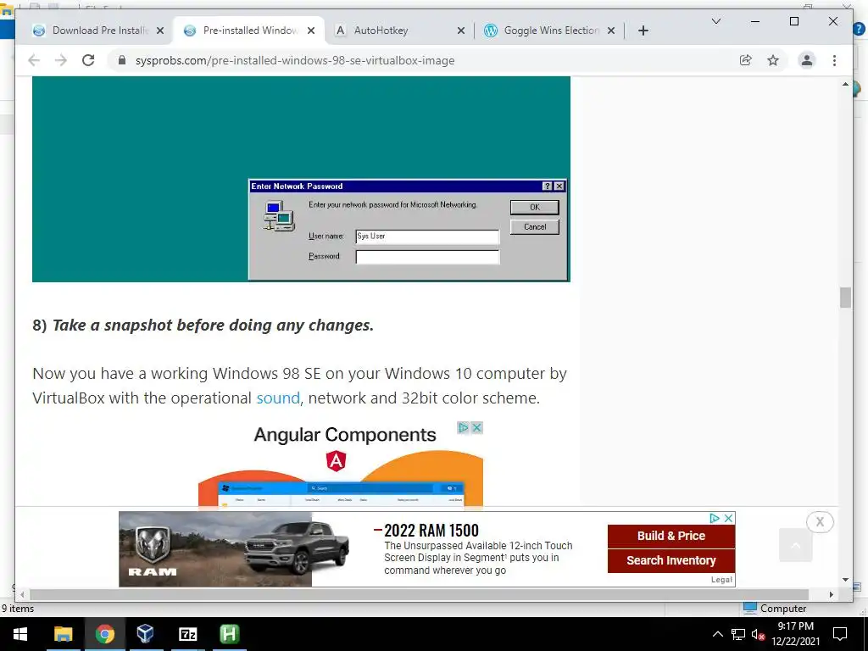Screen dimensions: 868x651
Task: Close the RAM 1500 banner ad
Action: (x=728, y=518)
